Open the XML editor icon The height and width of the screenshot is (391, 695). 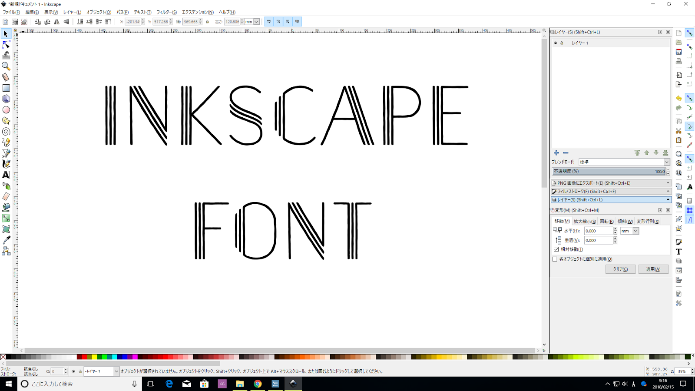tap(678, 271)
